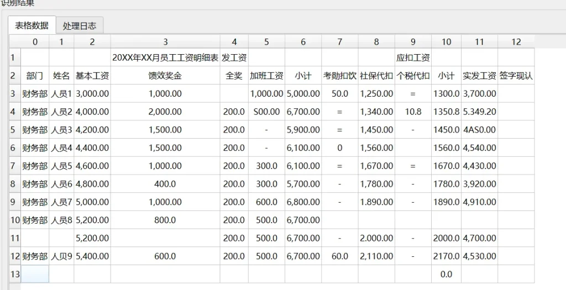The height and width of the screenshot is (290, 566).
Task: Select the 人贝9 name cell
Action: [x=61, y=256]
